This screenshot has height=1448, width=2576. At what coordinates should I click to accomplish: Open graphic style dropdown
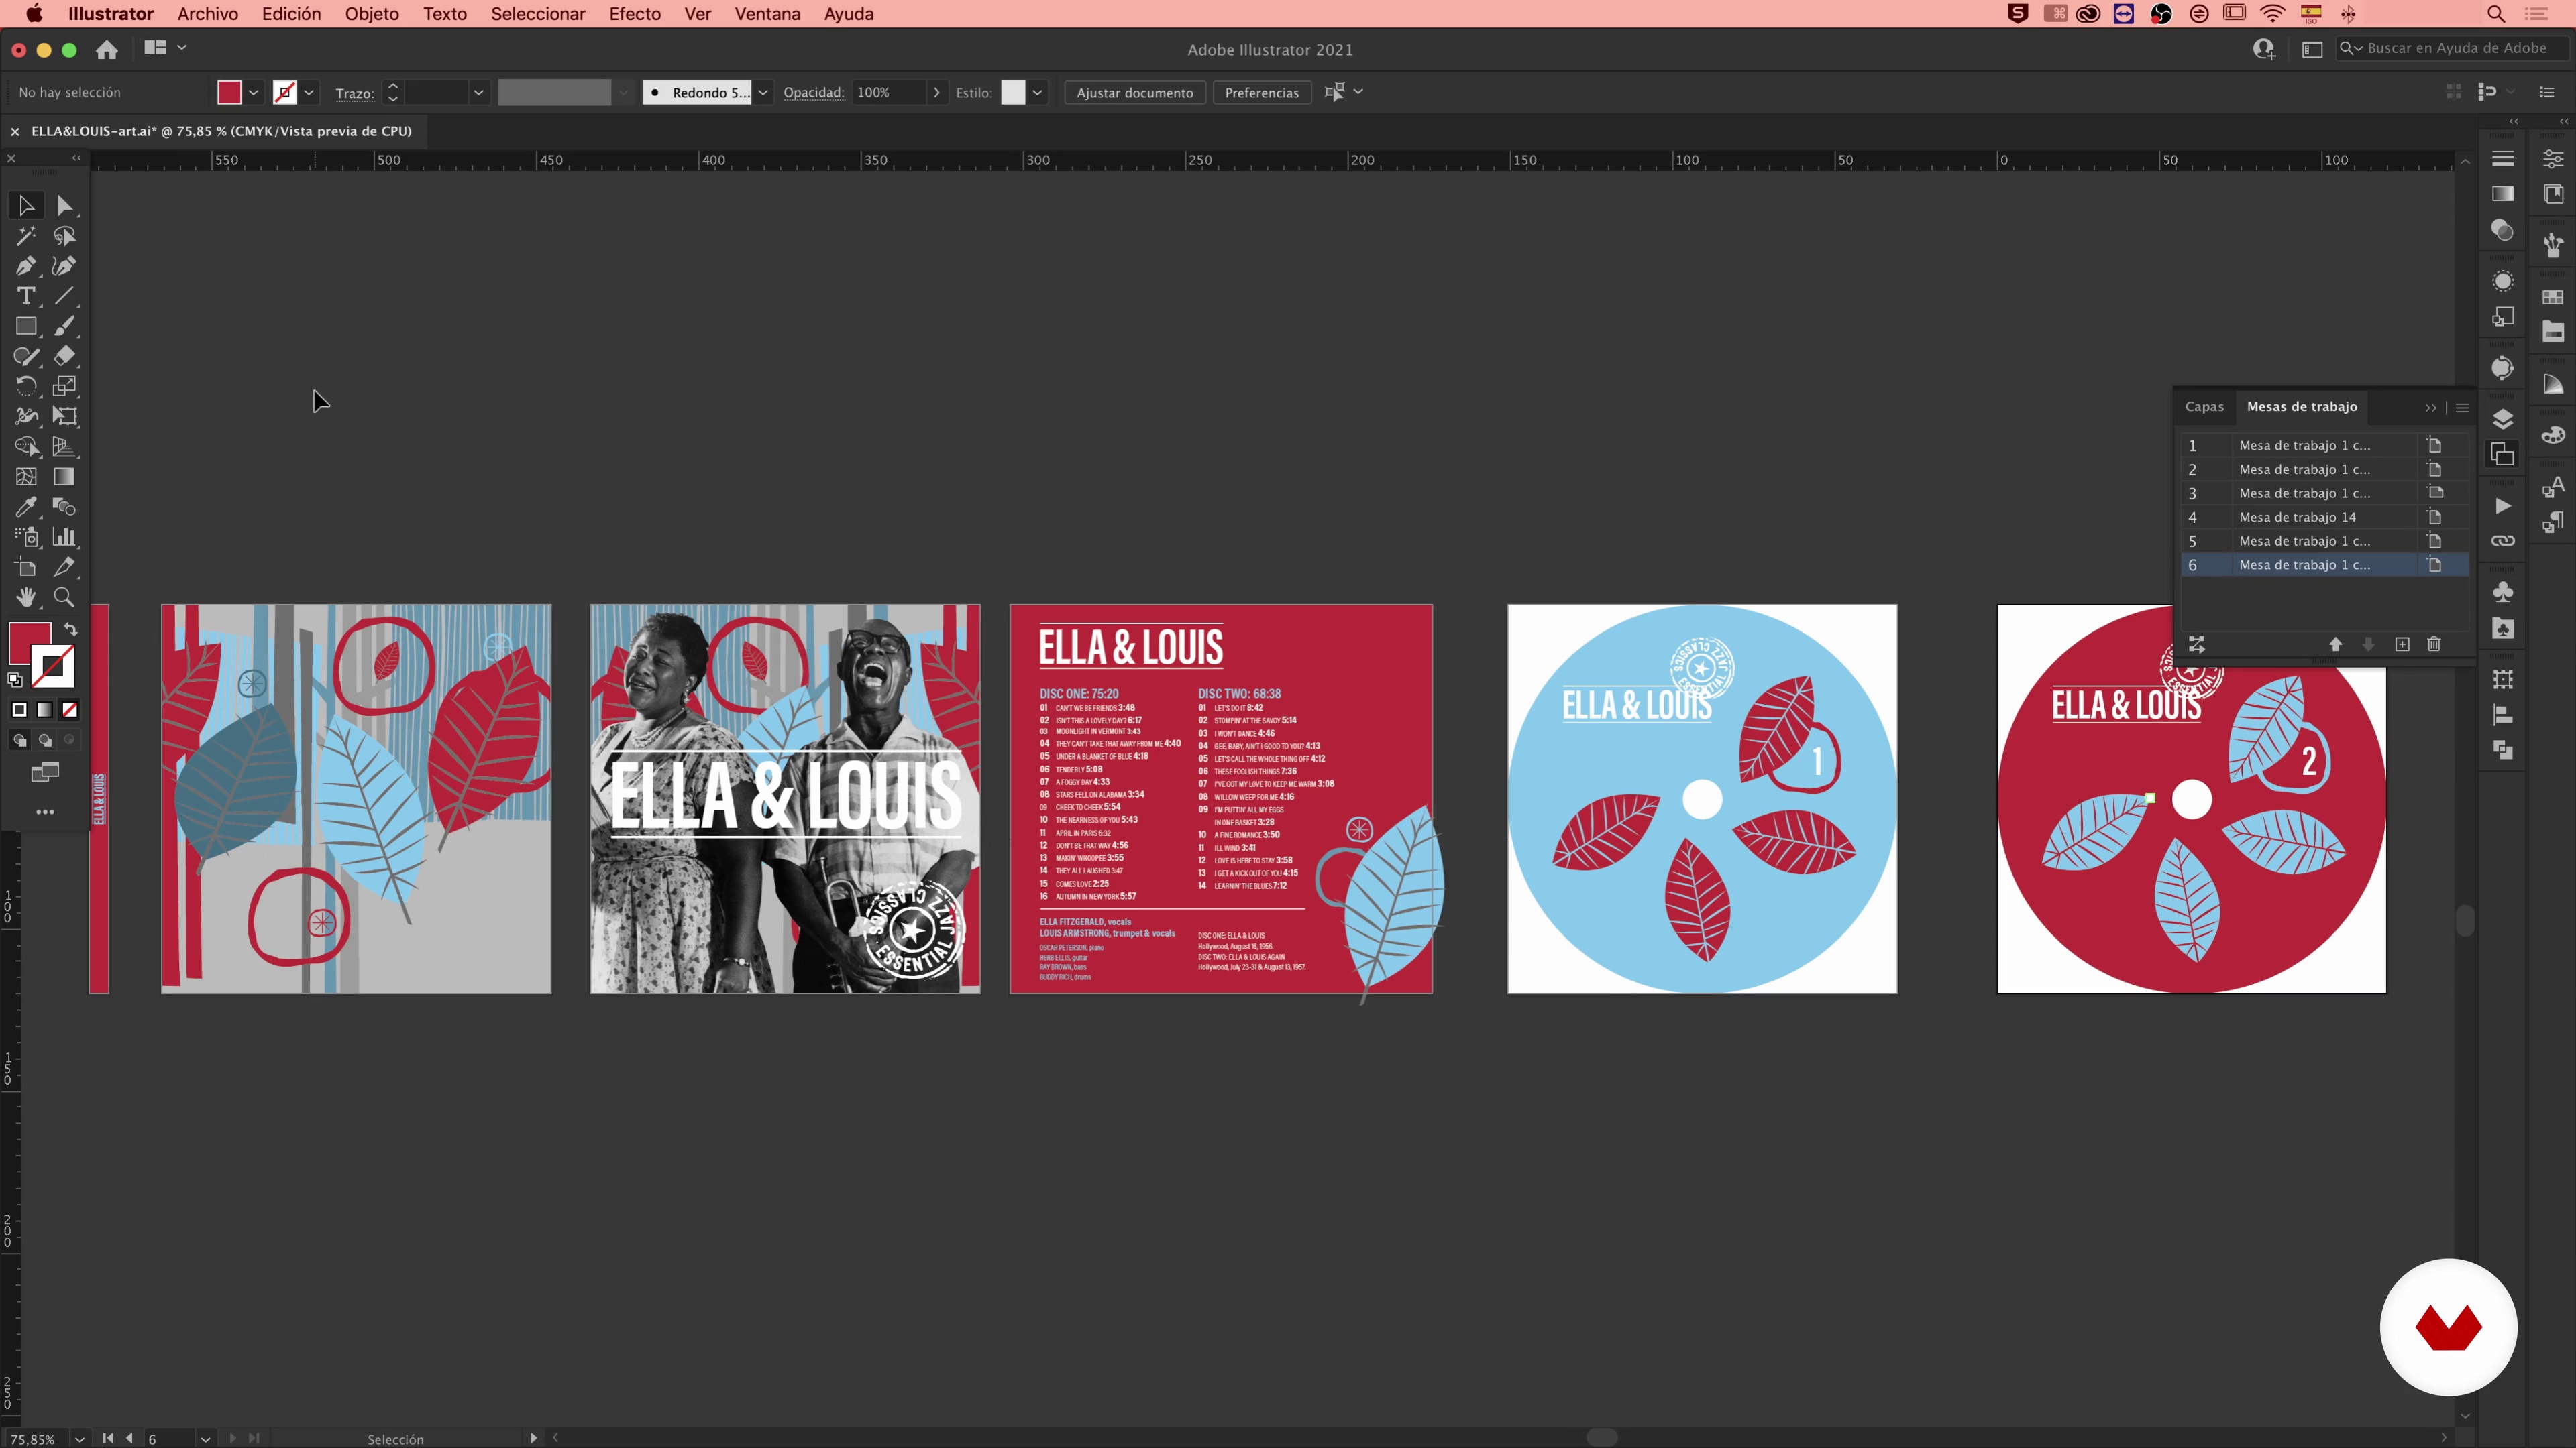click(1037, 92)
